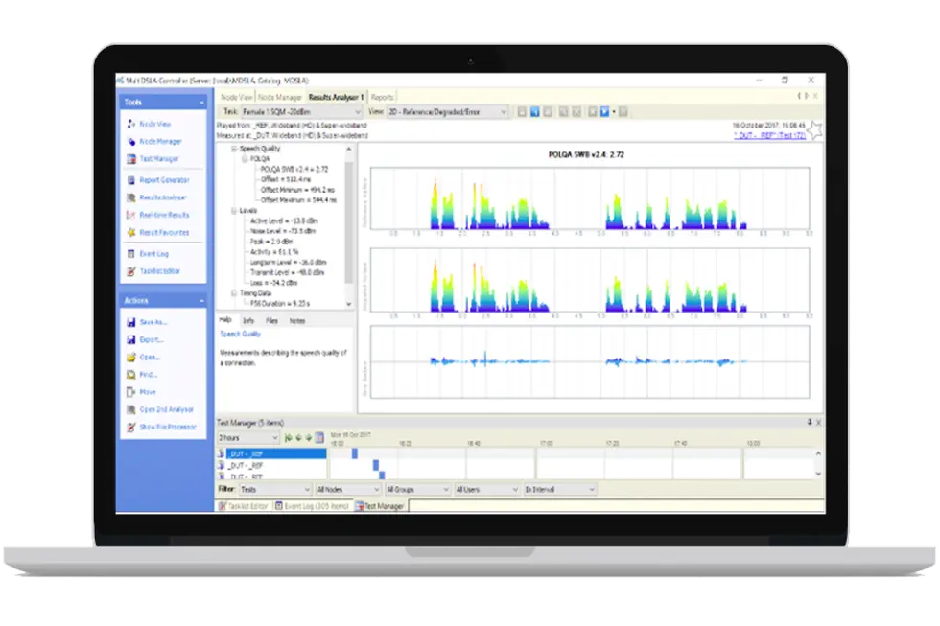The image size is (940, 626).
Task: Select the POLQA SWB v2.4 result row
Action: point(294,170)
